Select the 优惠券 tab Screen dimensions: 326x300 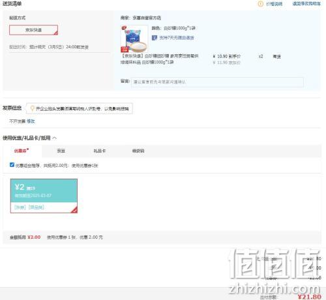point(22,151)
